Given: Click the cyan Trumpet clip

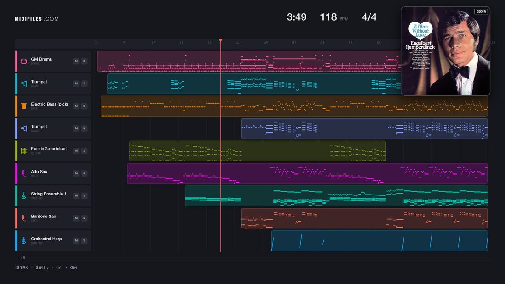Looking at the screenshot, I should [x=254, y=84].
